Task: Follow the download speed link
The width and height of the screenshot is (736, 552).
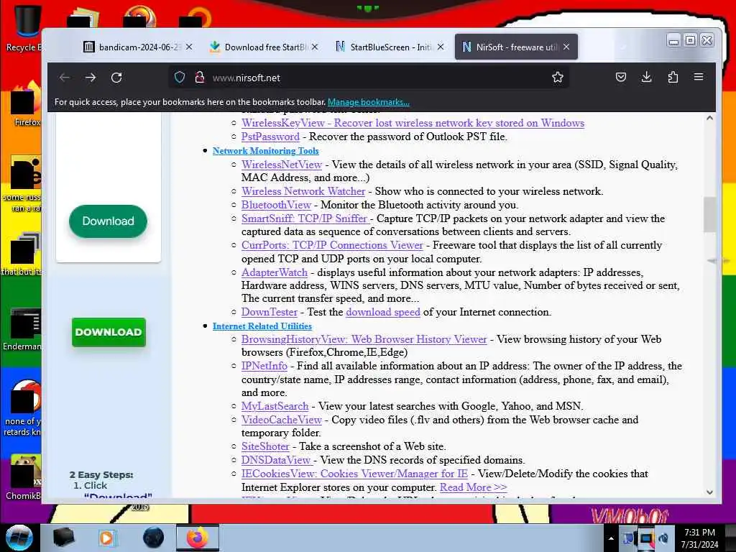Action: [x=383, y=312]
